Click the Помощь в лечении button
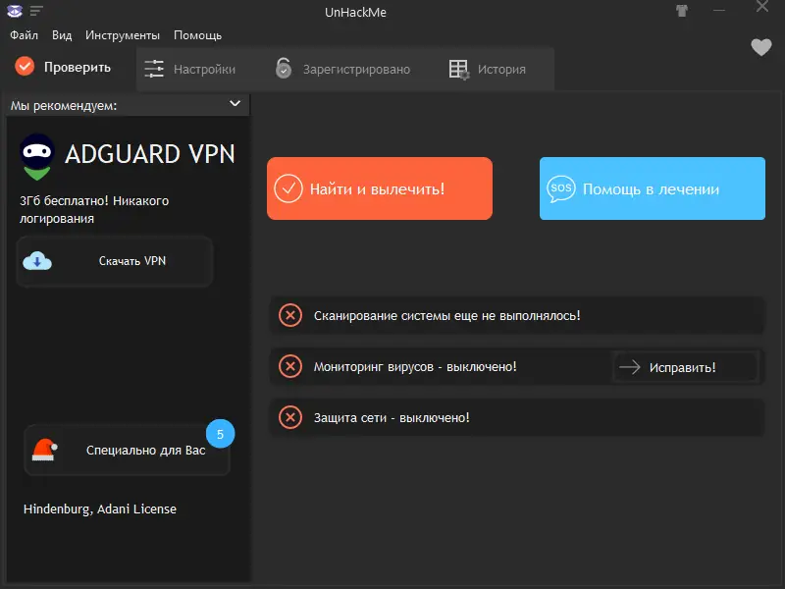The height and width of the screenshot is (589, 785). coord(653,188)
